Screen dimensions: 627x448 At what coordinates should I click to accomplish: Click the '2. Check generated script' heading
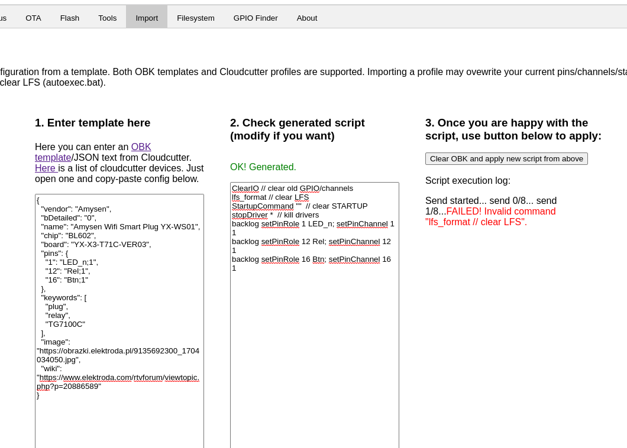pos(297,129)
